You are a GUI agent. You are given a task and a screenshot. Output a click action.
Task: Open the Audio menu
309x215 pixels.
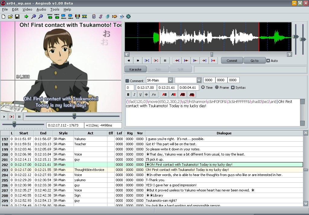pyautogui.click(x=41, y=9)
